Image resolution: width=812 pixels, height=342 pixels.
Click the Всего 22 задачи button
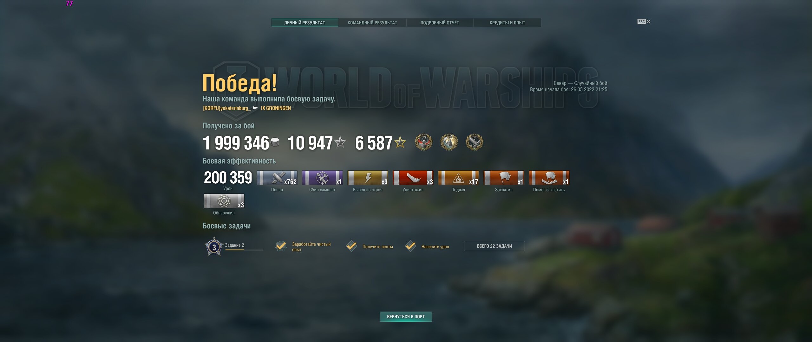point(494,246)
